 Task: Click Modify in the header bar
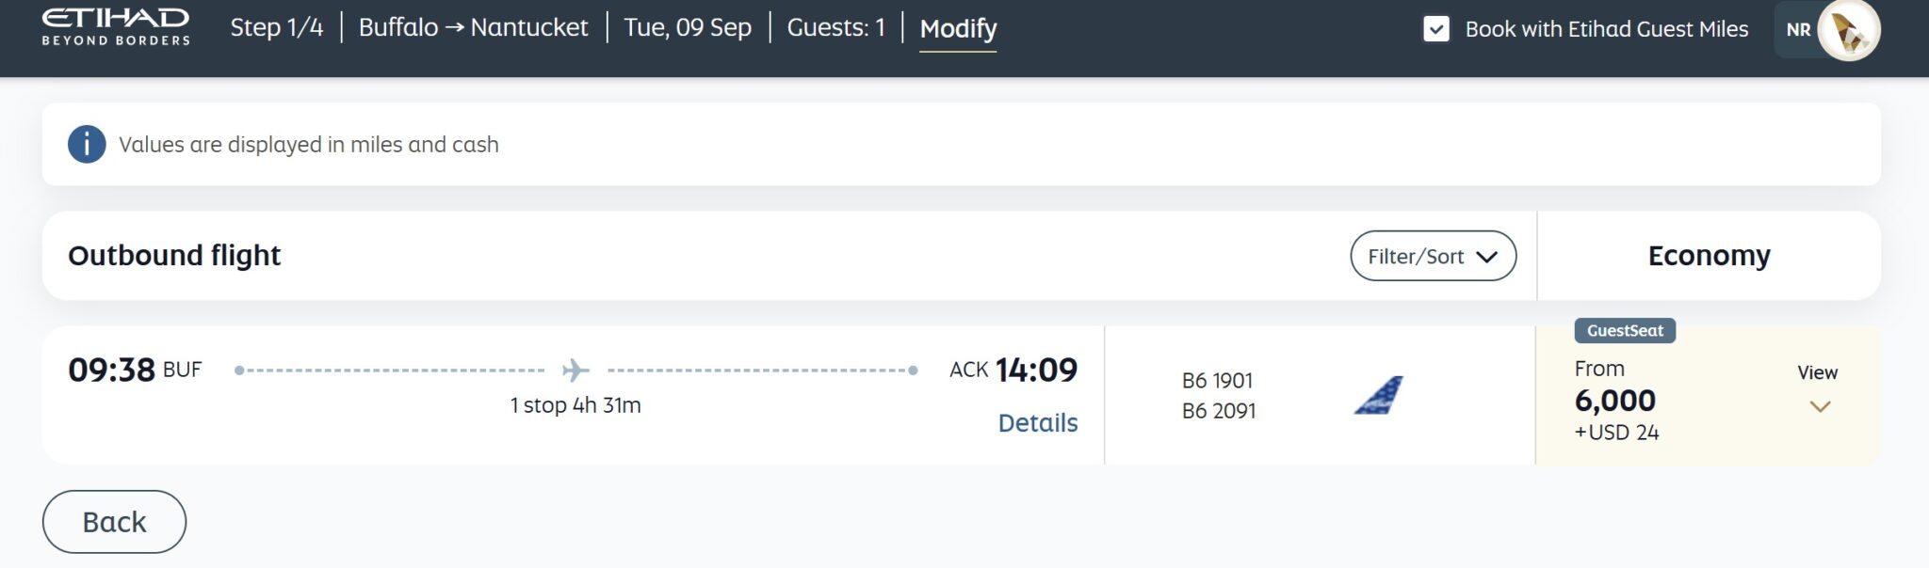click(x=958, y=28)
